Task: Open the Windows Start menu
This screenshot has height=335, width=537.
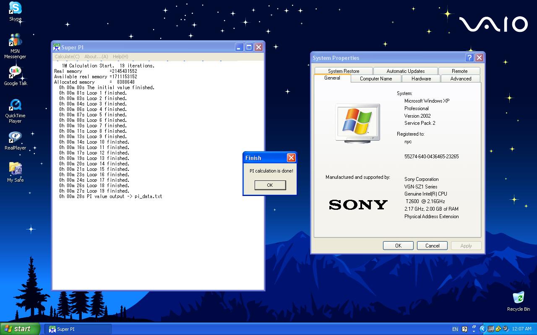Action: coord(20,329)
